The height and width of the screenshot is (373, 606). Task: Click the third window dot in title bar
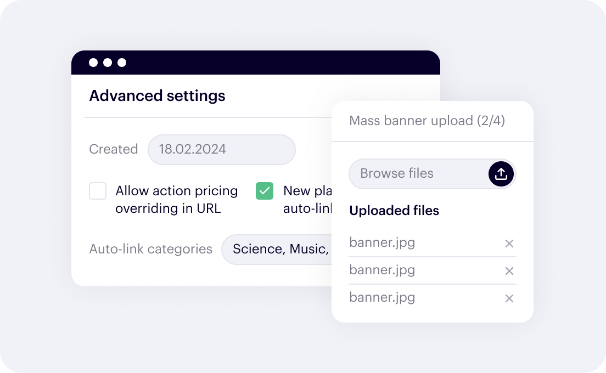coord(122,63)
